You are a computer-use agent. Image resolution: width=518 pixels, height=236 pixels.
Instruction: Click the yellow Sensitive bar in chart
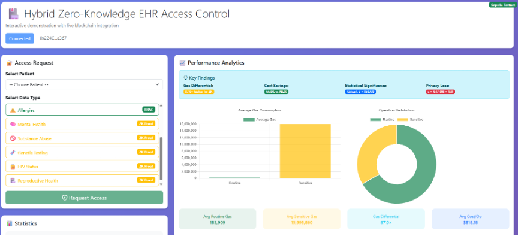[x=305, y=151]
